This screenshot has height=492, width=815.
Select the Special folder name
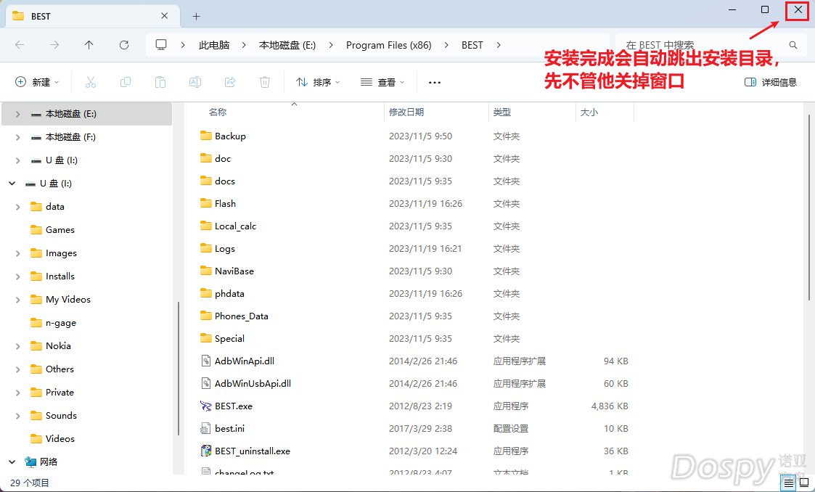[230, 339]
